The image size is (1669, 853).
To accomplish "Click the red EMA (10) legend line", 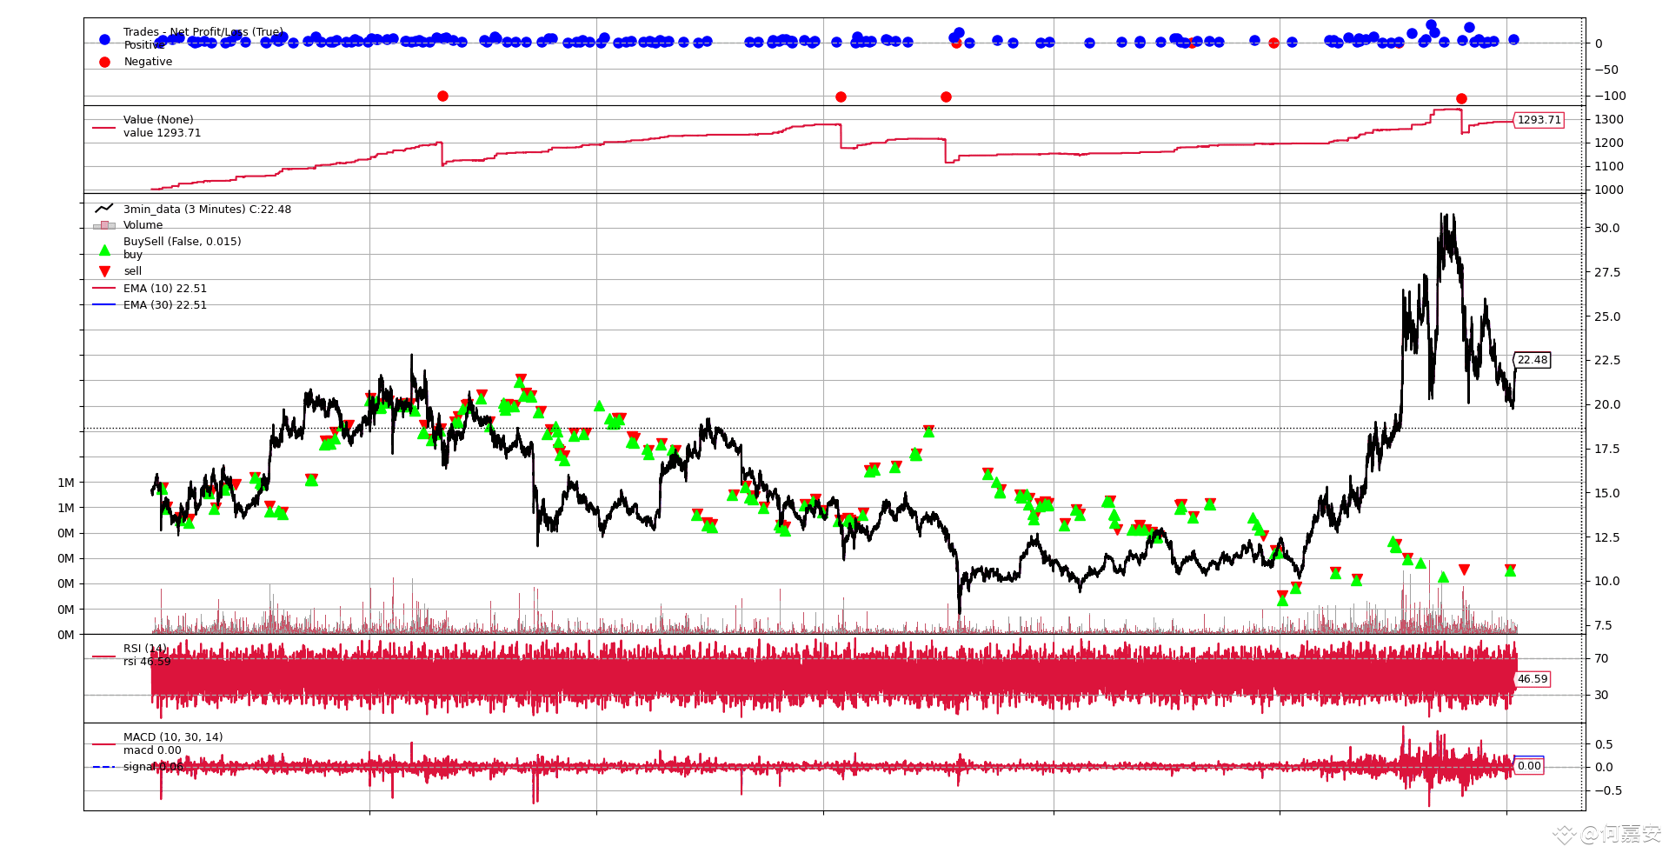I will [104, 288].
